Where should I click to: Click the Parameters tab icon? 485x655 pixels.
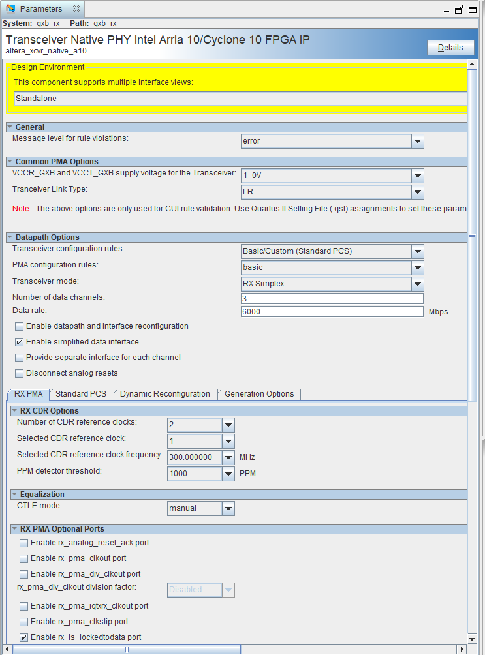click(11, 8)
